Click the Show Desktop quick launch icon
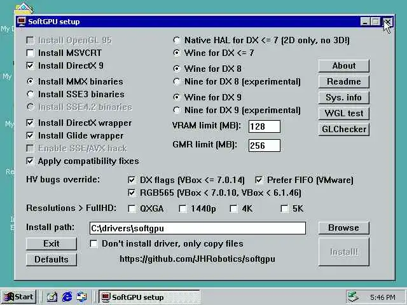The image size is (407, 305). [52, 297]
